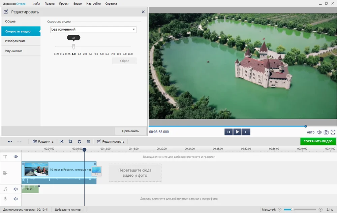Click the rotate clip icon
The width and height of the screenshot is (337, 213).
[80, 141]
